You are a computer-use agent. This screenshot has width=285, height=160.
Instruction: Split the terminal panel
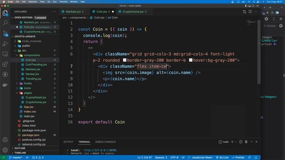tap(240, 142)
